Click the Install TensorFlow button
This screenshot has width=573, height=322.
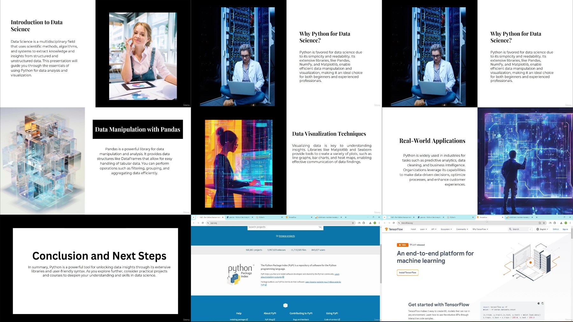click(x=407, y=273)
